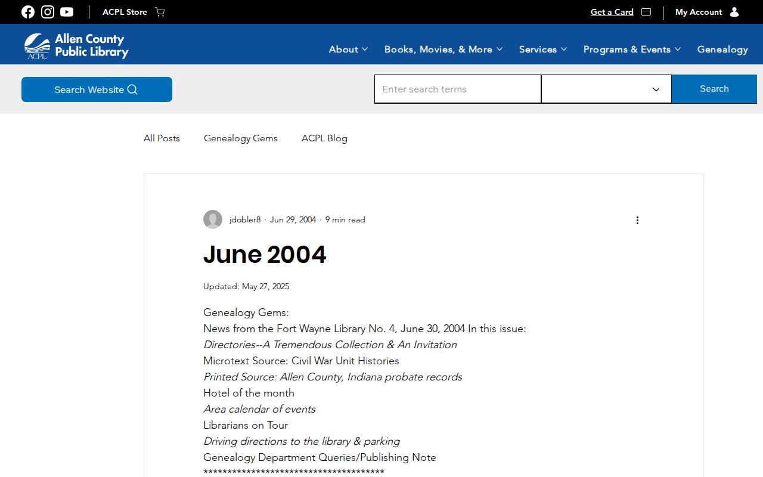The image size is (763, 477).
Task: Click the author avatar for jdobler8
Action: tap(213, 219)
